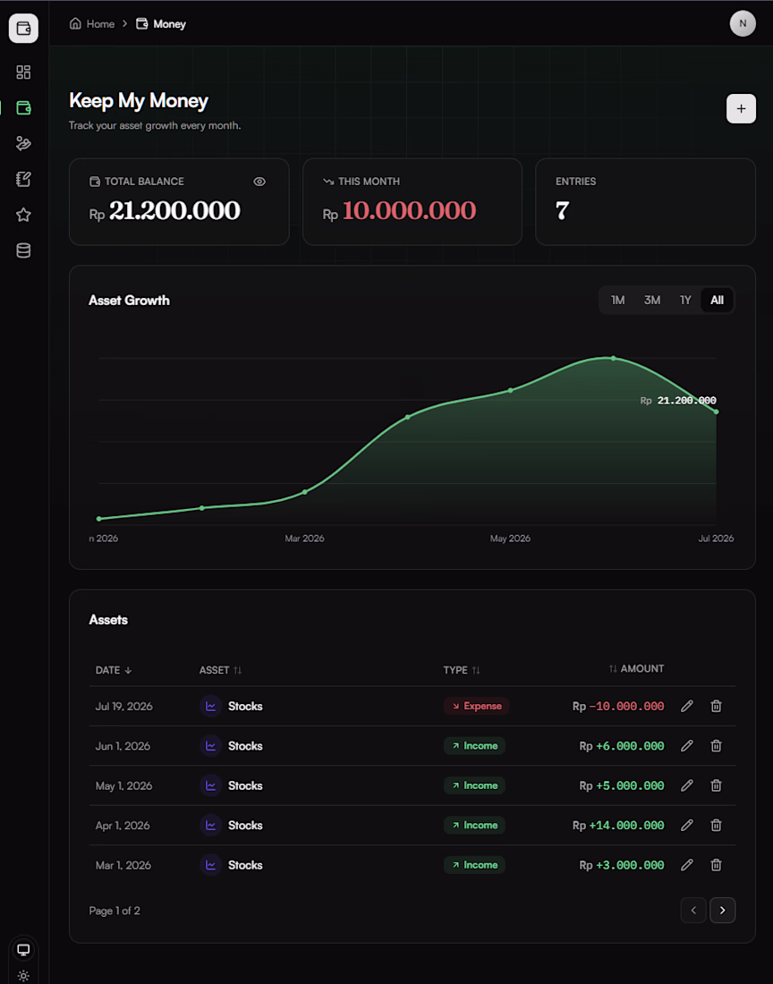Click the monitor display icon at sidebar bottom

click(23, 949)
